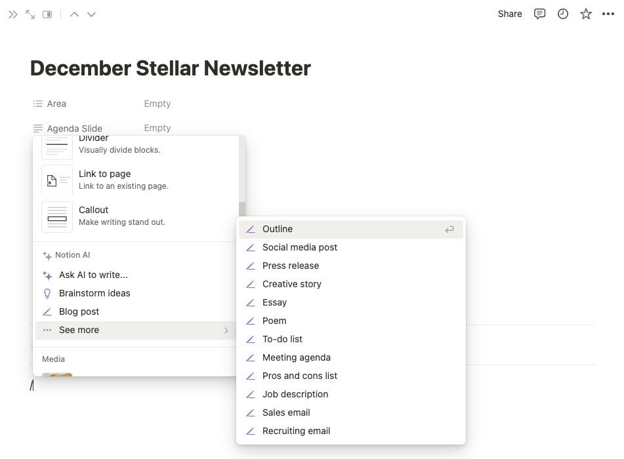Open page in full screen arrows icon
The height and width of the screenshot is (459, 624).
(30, 14)
